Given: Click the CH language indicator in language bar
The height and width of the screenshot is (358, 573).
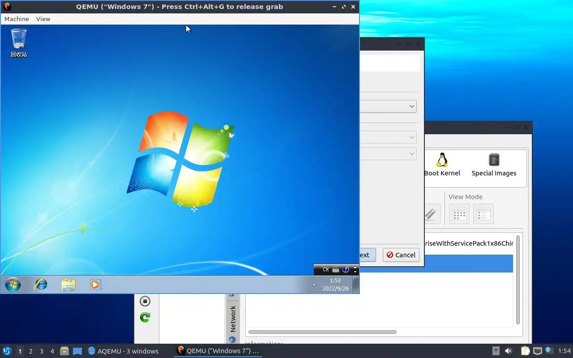Looking at the screenshot, I should pyautogui.click(x=325, y=270).
